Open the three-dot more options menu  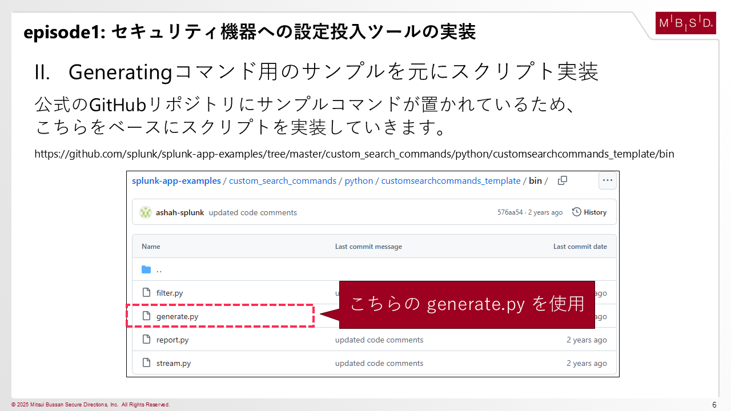tap(607, 180)
